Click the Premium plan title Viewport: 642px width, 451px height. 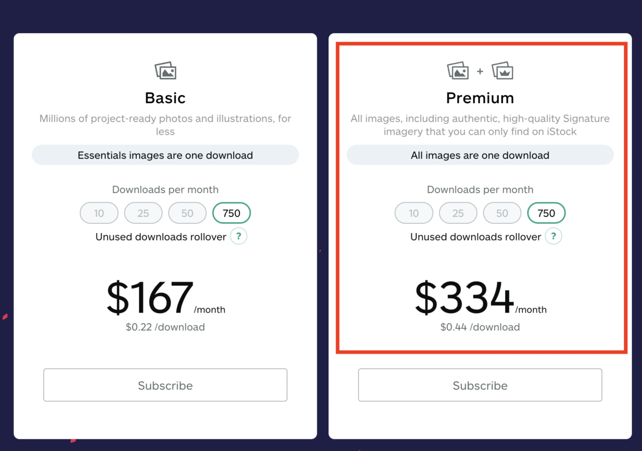[x=480, y=98]
